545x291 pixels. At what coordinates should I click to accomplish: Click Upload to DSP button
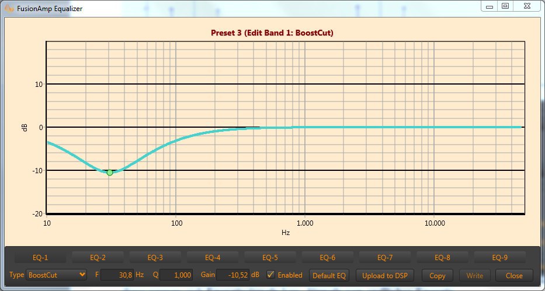[x=385, y=276]
